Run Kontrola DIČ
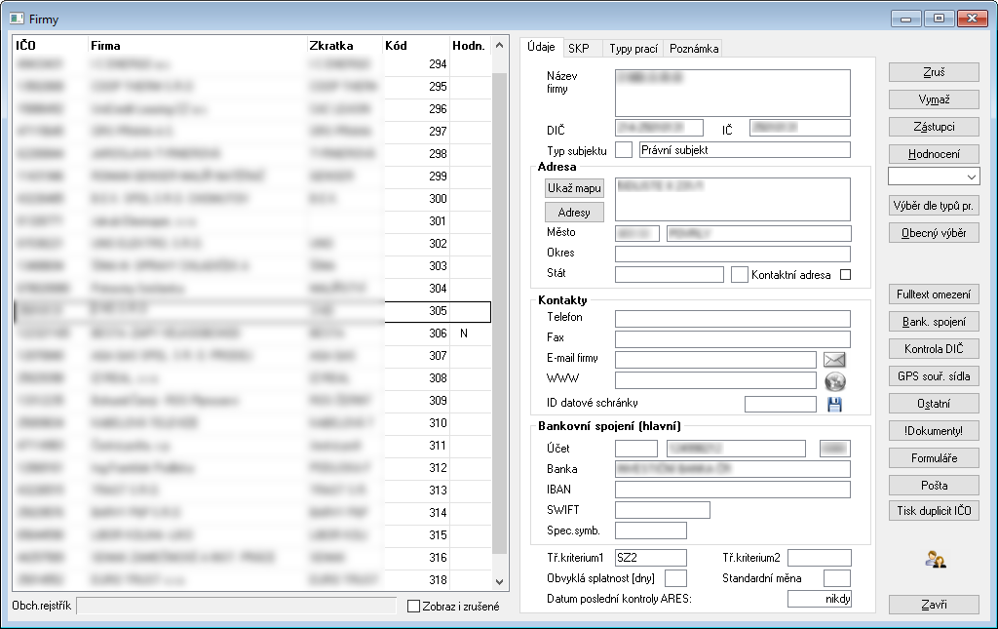This screenshot has width=998, height=629. coord(934,349)
